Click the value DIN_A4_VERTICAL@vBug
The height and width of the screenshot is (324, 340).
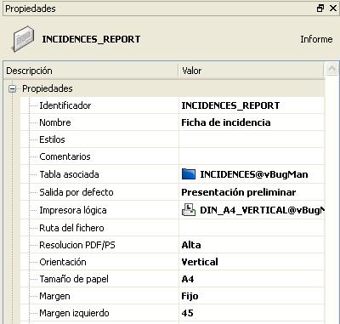point(262,210)
